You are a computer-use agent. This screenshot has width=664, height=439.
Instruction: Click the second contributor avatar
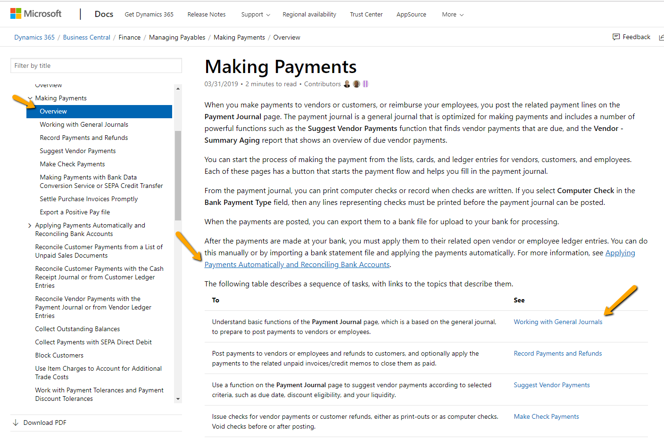click(357, 84)
